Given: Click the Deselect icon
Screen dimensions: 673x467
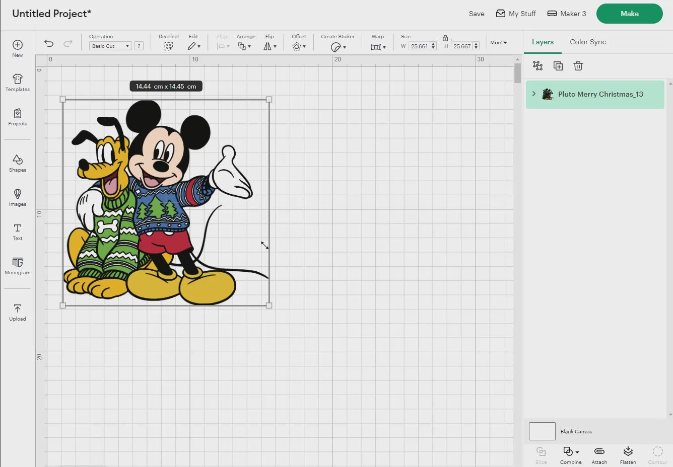Looking at the screenshot, I should coord(169,46).
